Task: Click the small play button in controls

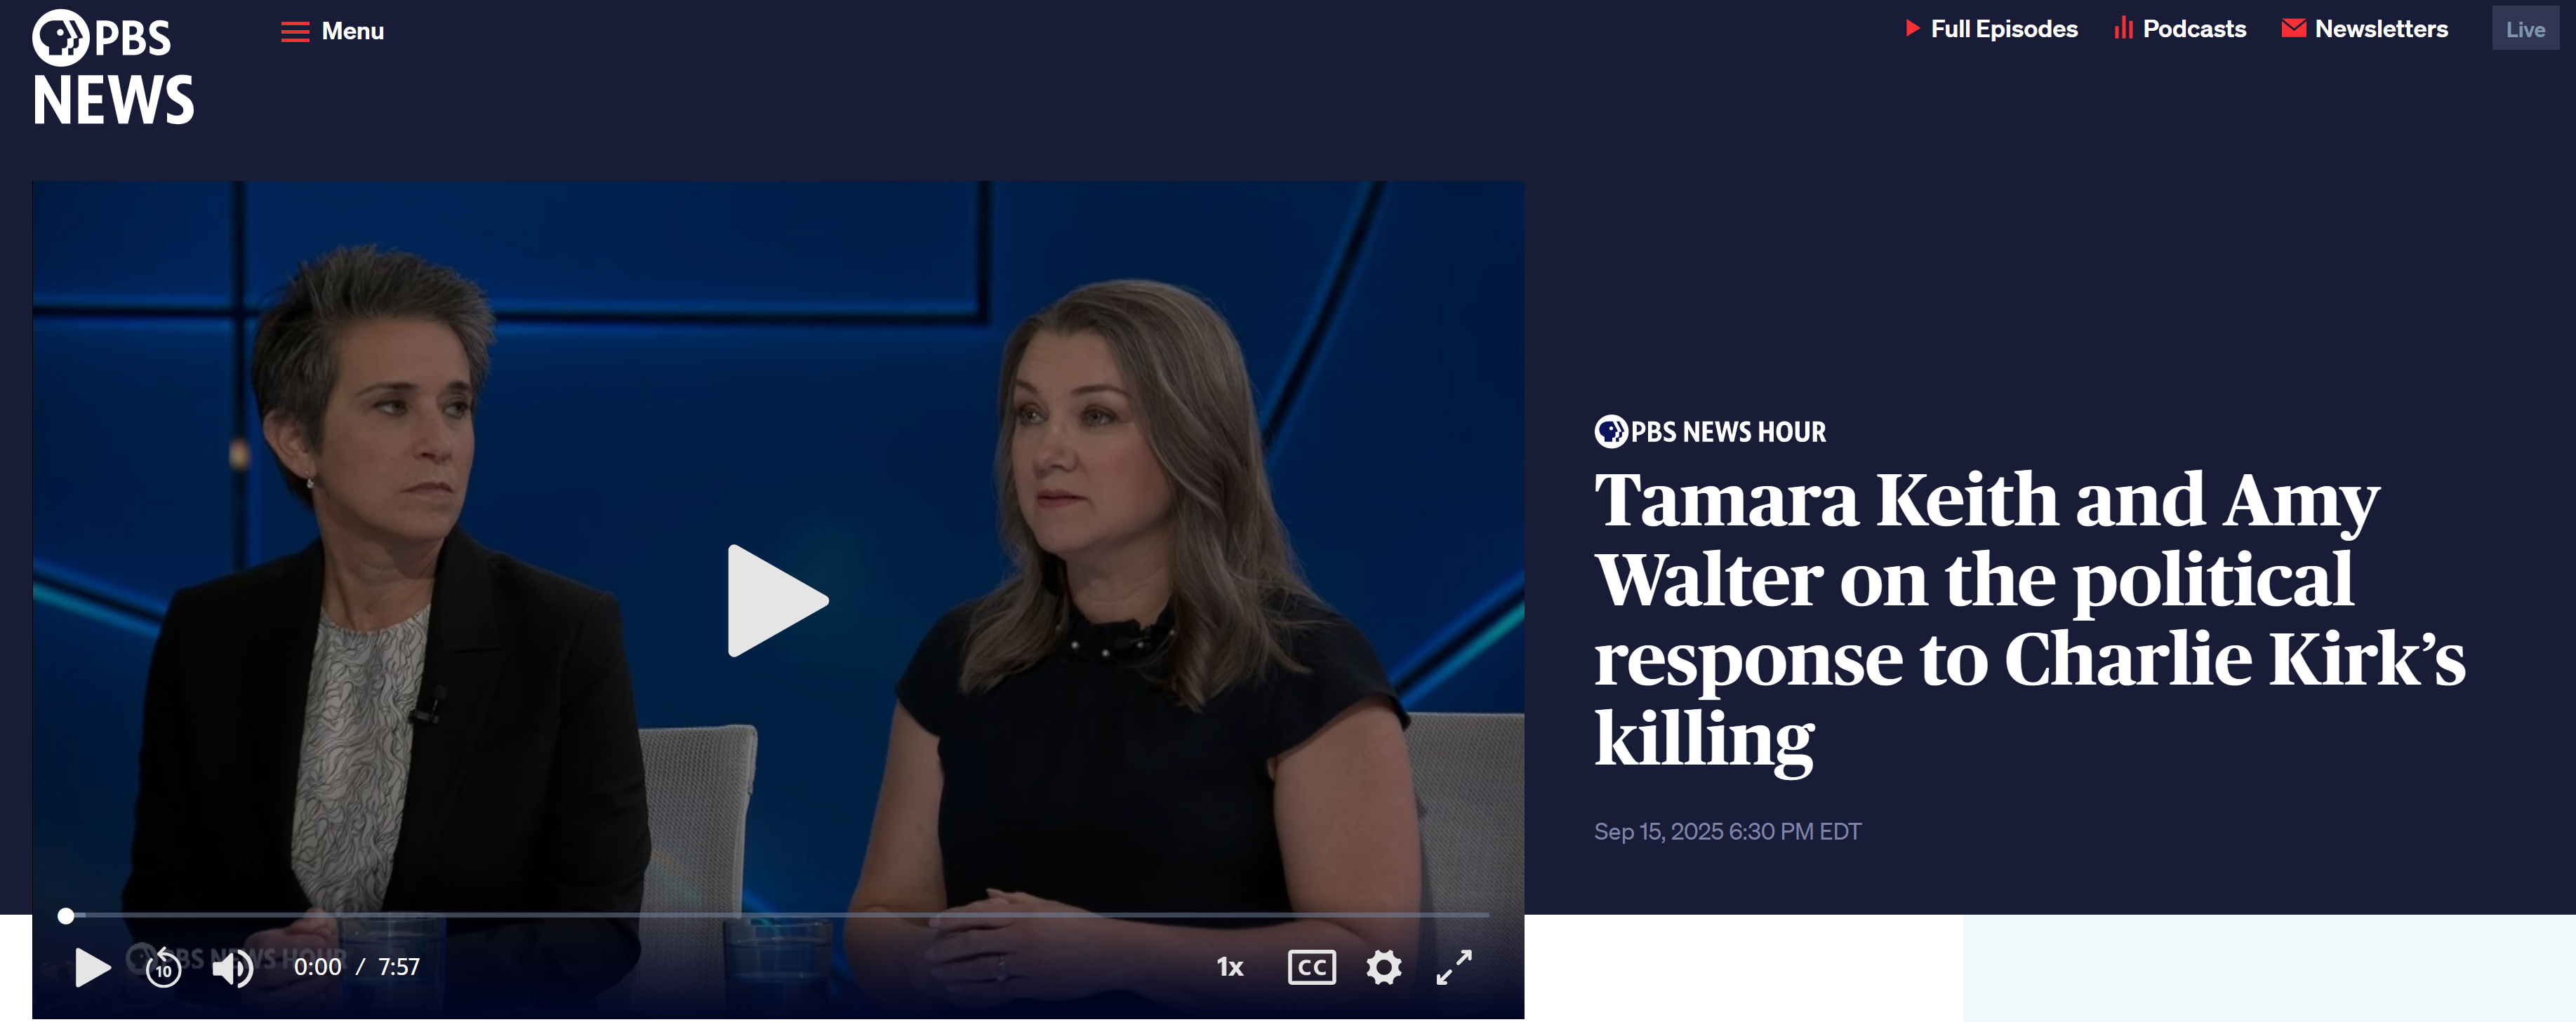Action: point(93,967)
